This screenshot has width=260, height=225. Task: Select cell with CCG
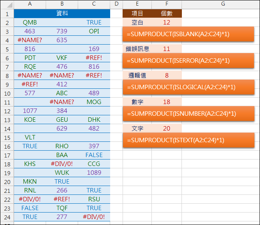point(94,164)
